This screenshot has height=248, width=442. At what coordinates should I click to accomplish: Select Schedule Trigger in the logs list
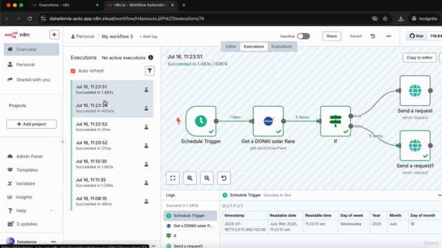point(191,216)
